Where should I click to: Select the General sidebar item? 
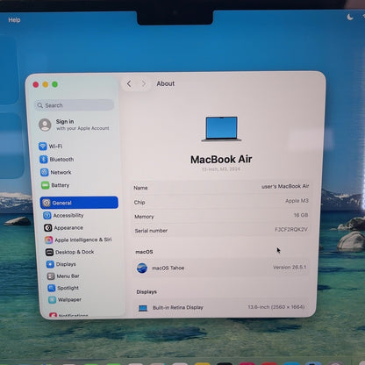point(79,203)
